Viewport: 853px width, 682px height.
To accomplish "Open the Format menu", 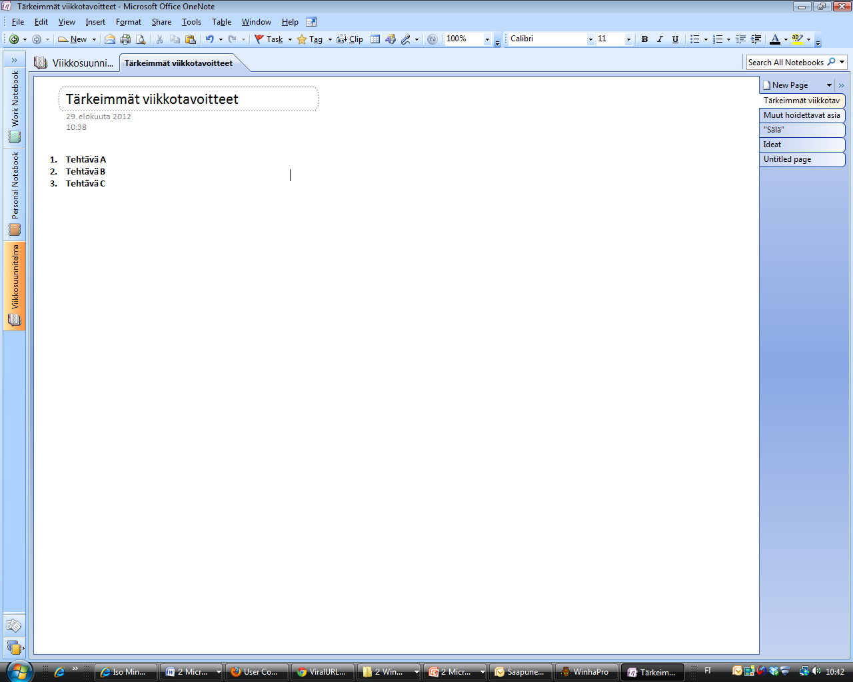I will coord(129,22).
